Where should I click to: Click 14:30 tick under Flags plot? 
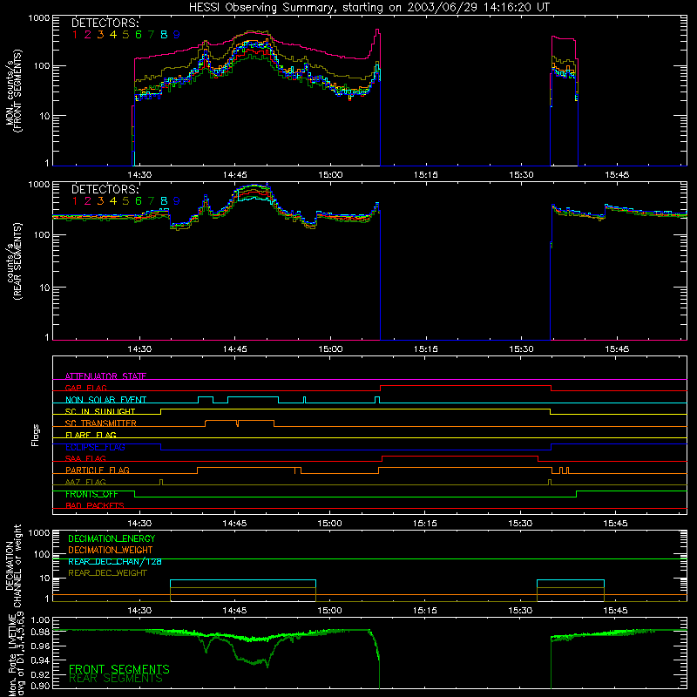[139, 524]
